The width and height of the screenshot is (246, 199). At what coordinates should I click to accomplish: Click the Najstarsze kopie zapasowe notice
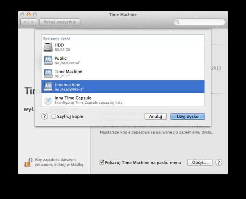tap(157, 132)
